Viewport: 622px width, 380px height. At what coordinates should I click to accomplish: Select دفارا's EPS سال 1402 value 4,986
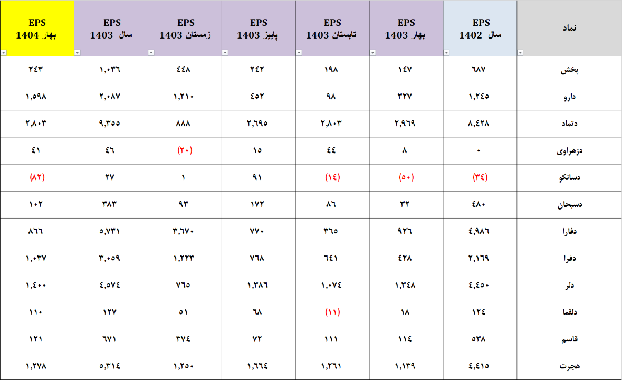pyautogui.click(x=480, y=232)
